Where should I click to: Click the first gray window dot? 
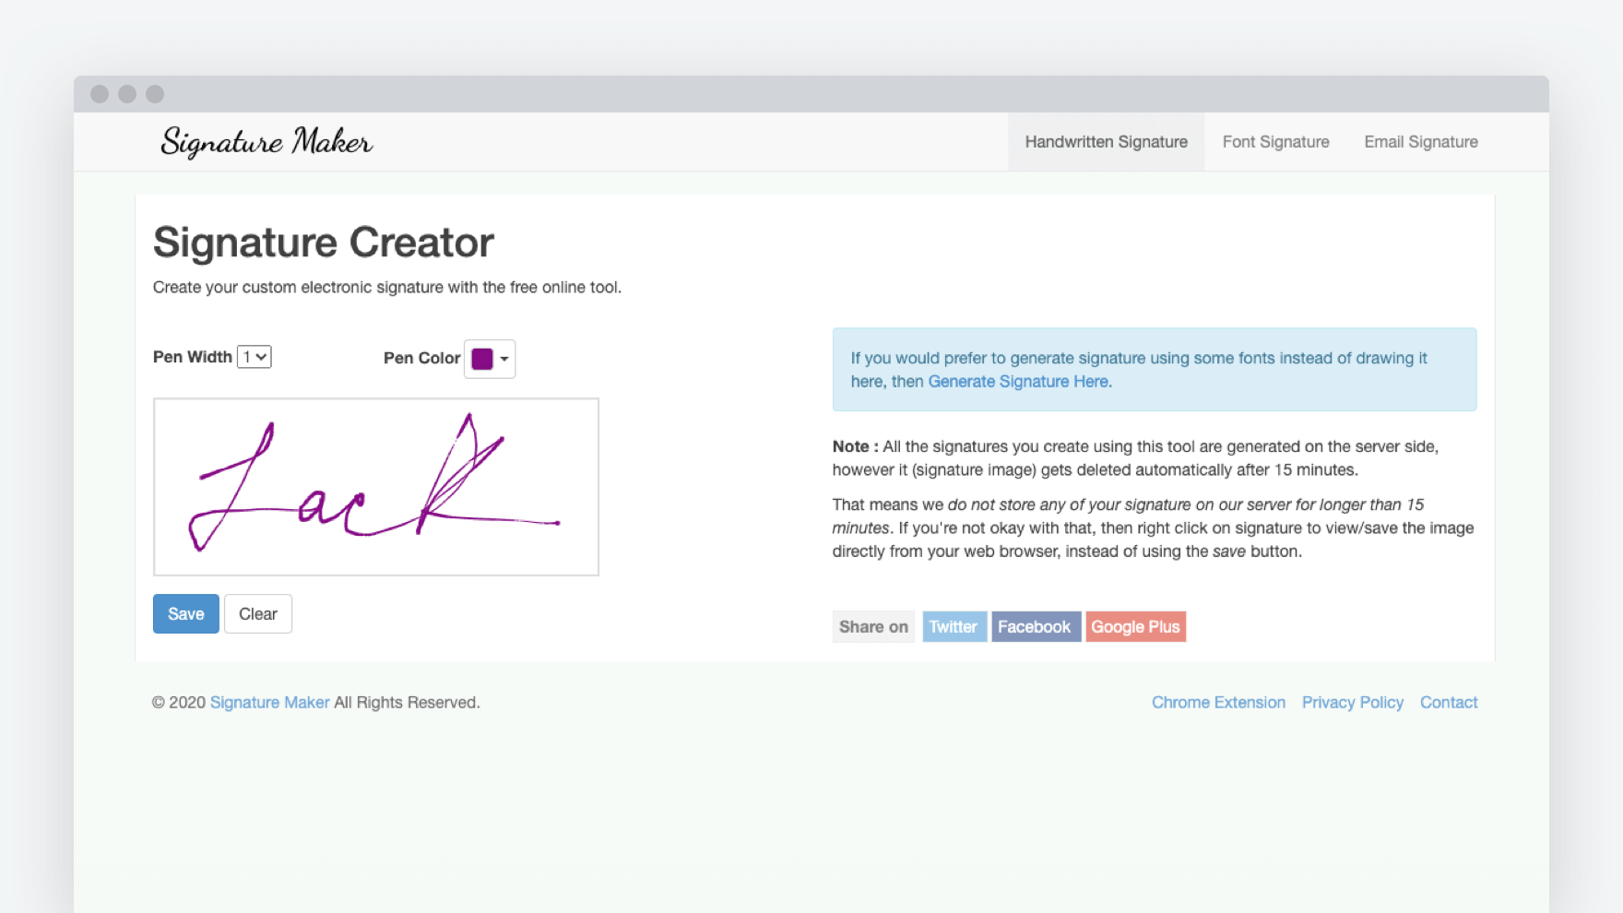tap(100, 94)
